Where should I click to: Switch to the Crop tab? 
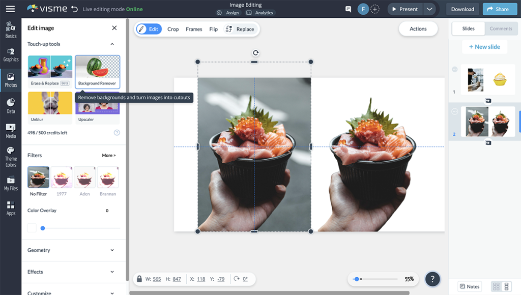coord(172,29)
